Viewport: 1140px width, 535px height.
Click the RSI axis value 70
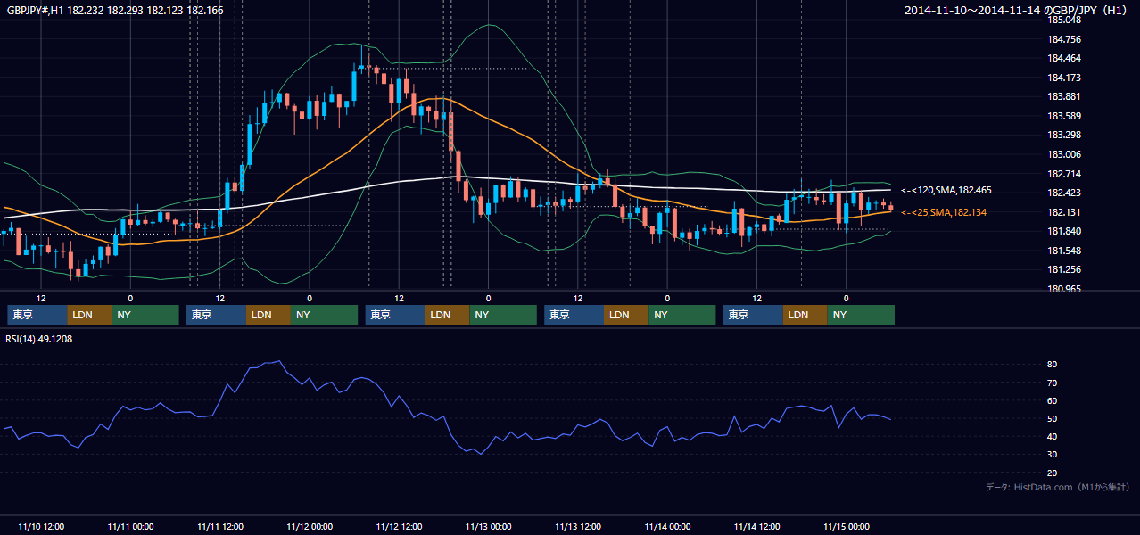1053,383
